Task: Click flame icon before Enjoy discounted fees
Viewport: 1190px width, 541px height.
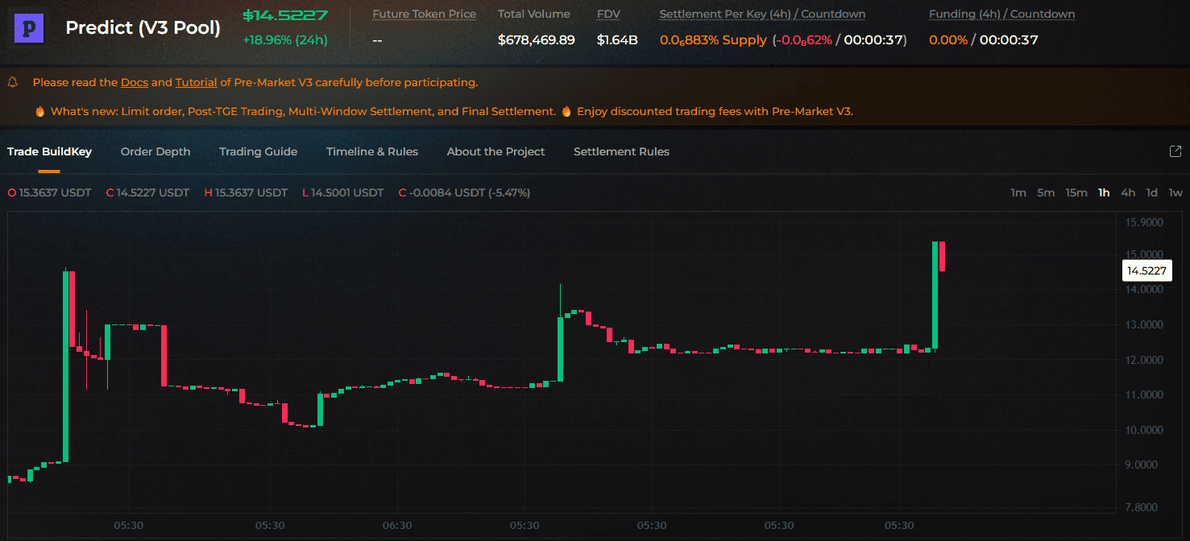Action: click(x=566, y=112)
